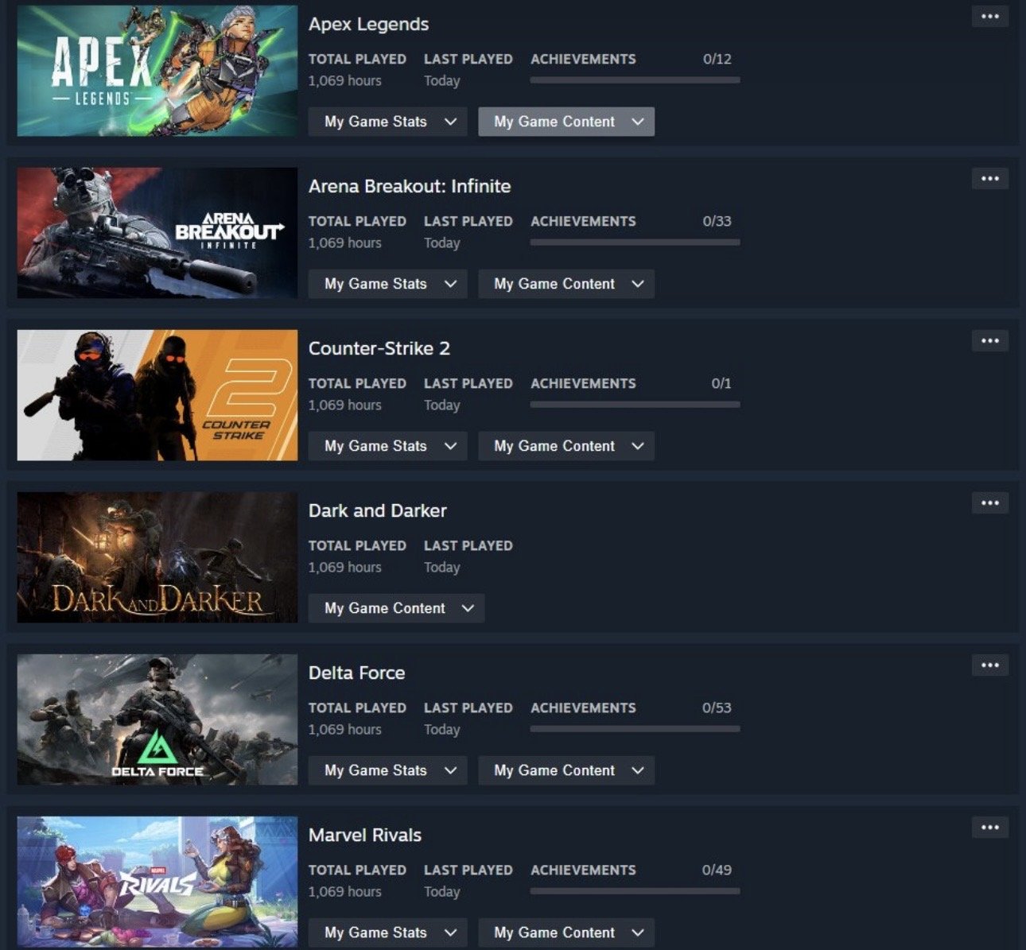Click the Today last played value for Delta Force

pos(442,730)
